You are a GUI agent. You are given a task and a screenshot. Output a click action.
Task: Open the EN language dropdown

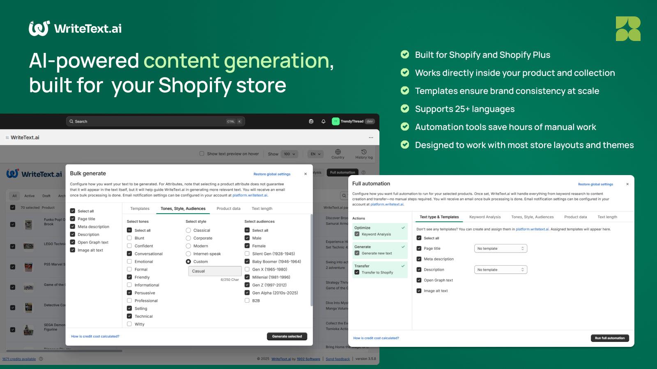pos(315,154)
